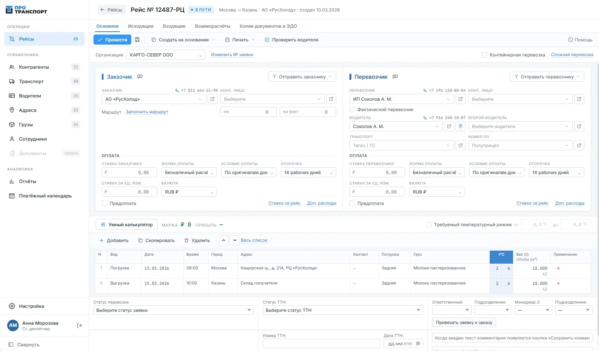Click Заполнить маршрут link

[x=147, y=112]
